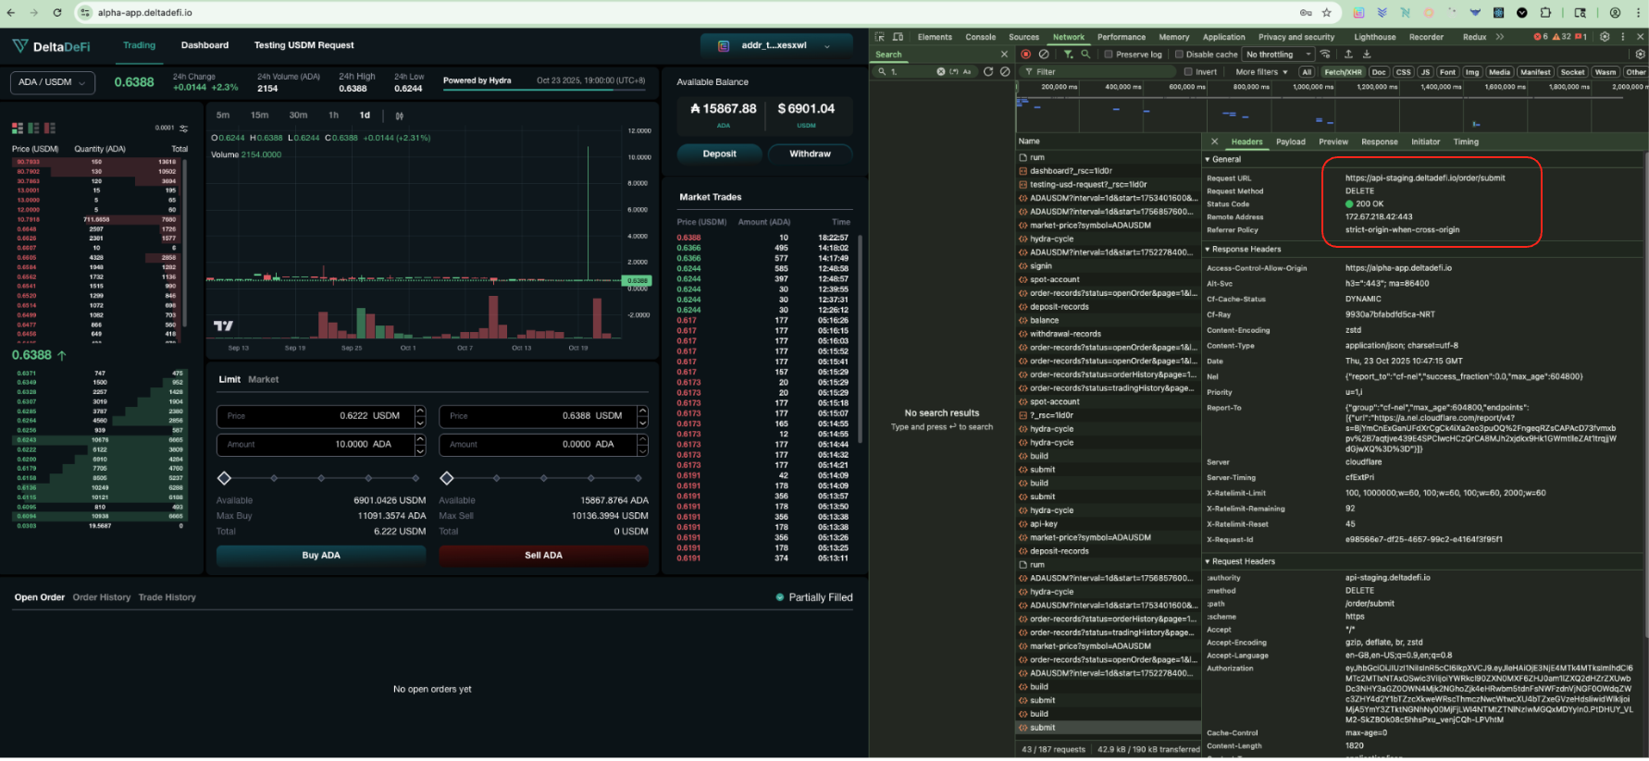Open DevTools settings gear

(x=1605, y=37)
